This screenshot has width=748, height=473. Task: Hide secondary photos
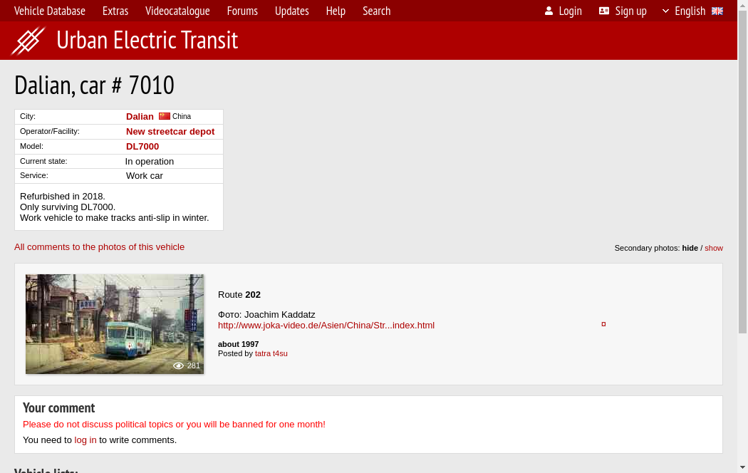pos(690,248)
